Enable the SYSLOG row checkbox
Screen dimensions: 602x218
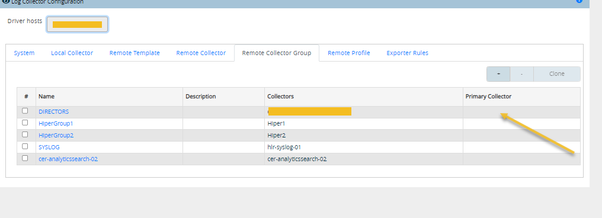tap(25, 146)
